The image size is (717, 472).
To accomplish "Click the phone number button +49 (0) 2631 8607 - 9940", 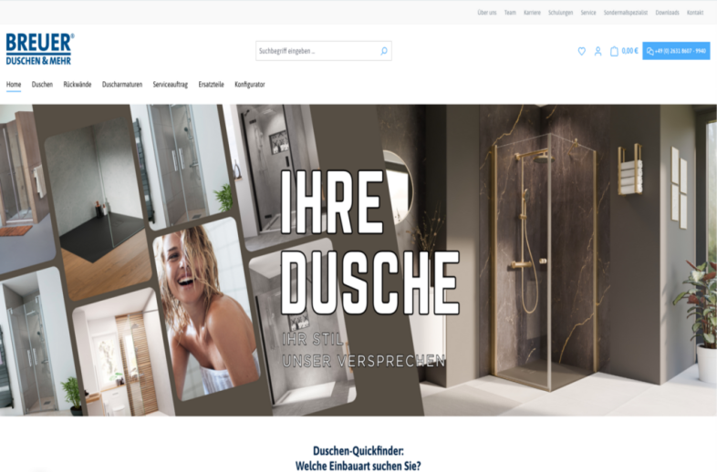I will point(676,51).
